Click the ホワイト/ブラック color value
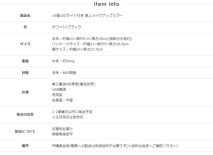Viewport: 213px width, 155px height. pyautogui.click(x=66, y=27)
